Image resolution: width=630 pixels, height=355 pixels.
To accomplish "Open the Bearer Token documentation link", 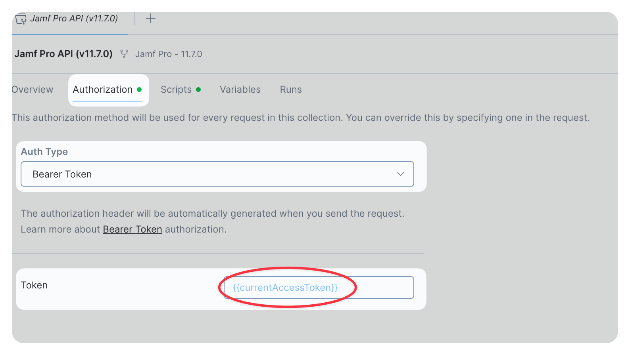I will 132,229.
